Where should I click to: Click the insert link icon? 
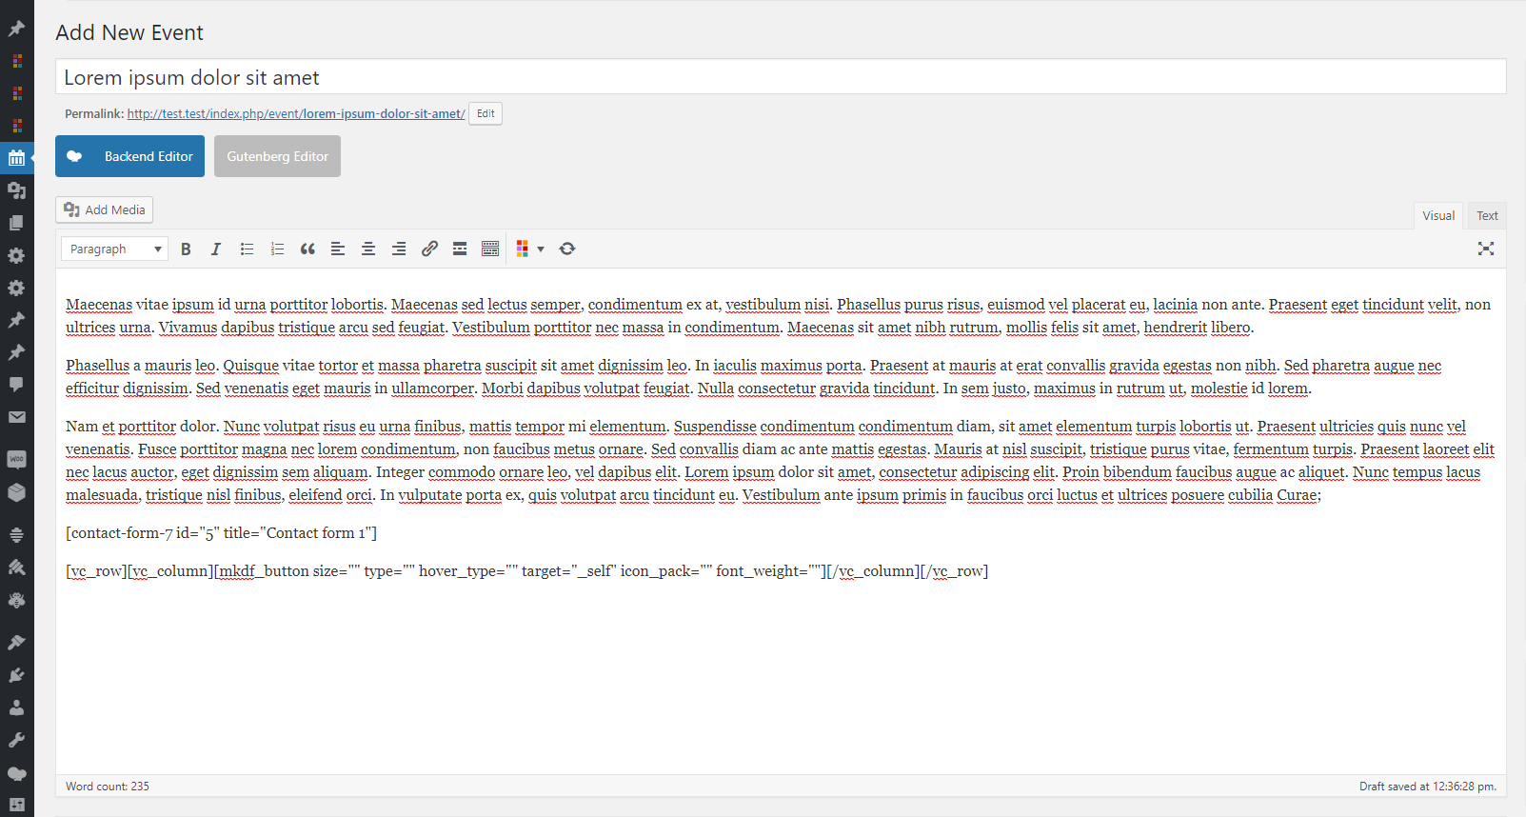(429, 249)
